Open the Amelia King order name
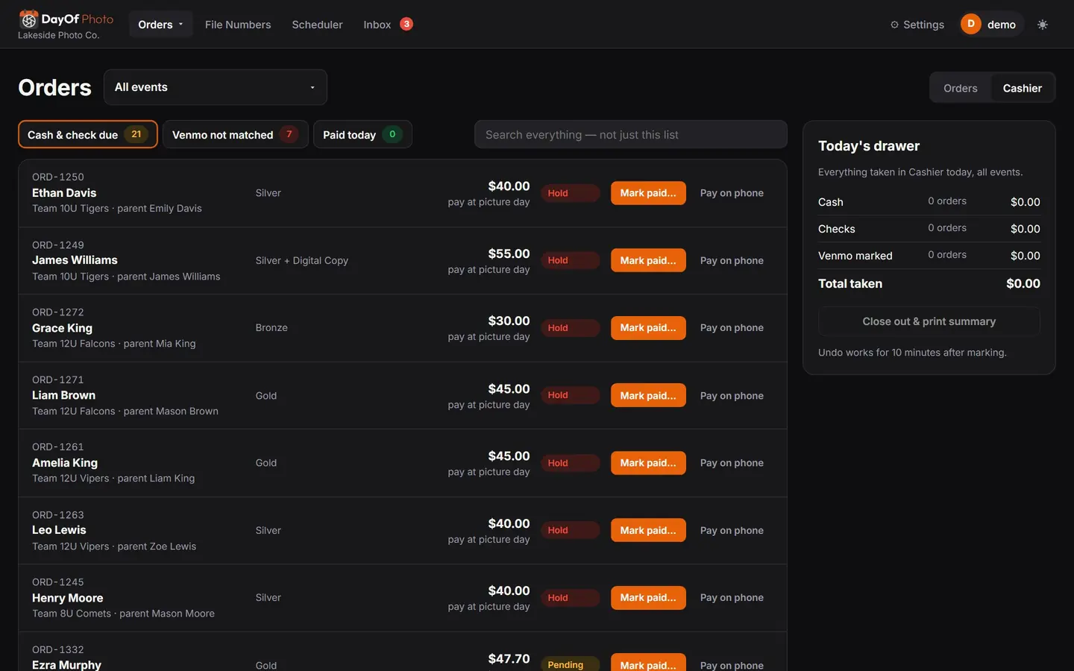The width and height of the screenshot is (1074, 671). click(x=65, y=463)
